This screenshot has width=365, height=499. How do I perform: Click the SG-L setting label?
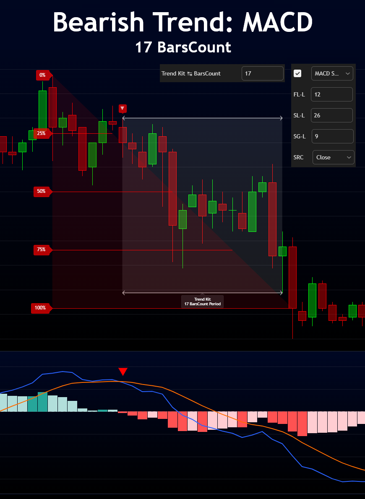tap(300, 137)
